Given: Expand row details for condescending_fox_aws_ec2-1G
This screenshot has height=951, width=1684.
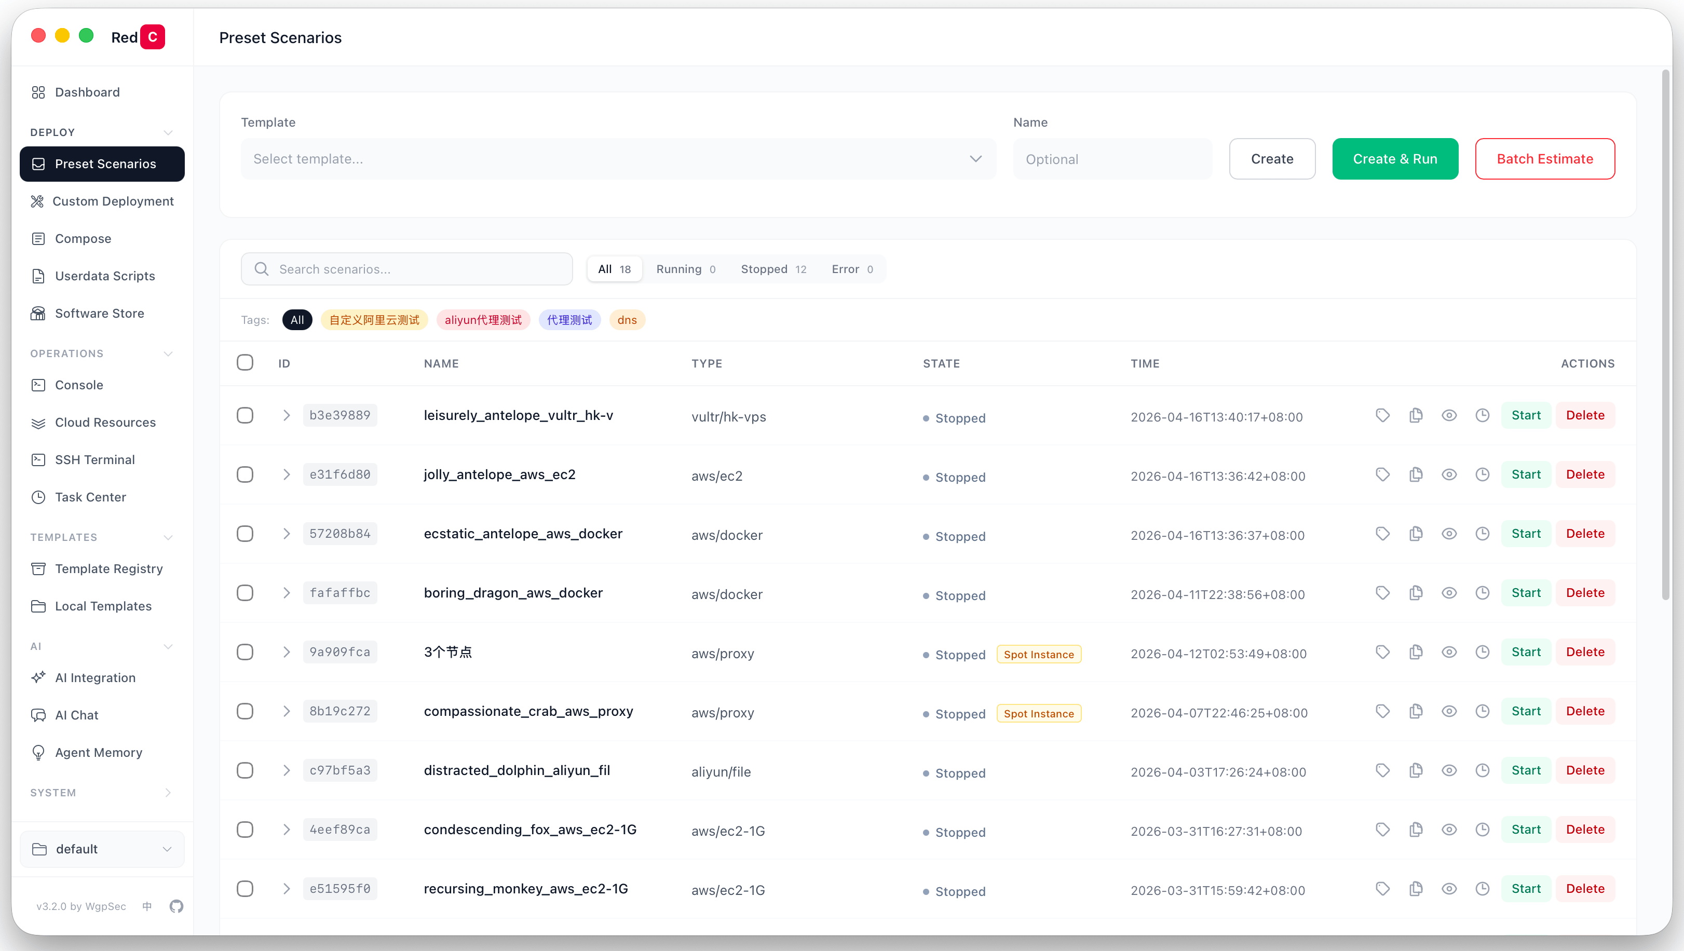Looking at the screenshot, I should pyautogui.click(x=286, y=829).
